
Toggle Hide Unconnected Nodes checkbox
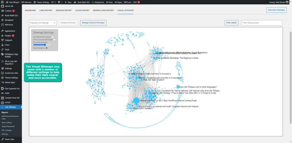click(x=54, y=40)
